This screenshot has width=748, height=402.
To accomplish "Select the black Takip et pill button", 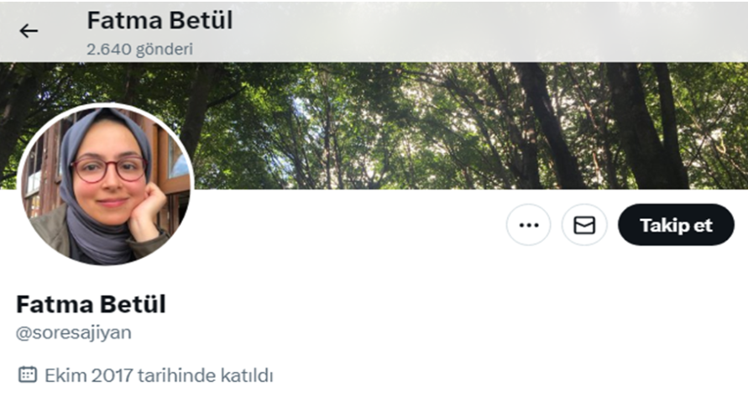I will click(x=676, y=225).
